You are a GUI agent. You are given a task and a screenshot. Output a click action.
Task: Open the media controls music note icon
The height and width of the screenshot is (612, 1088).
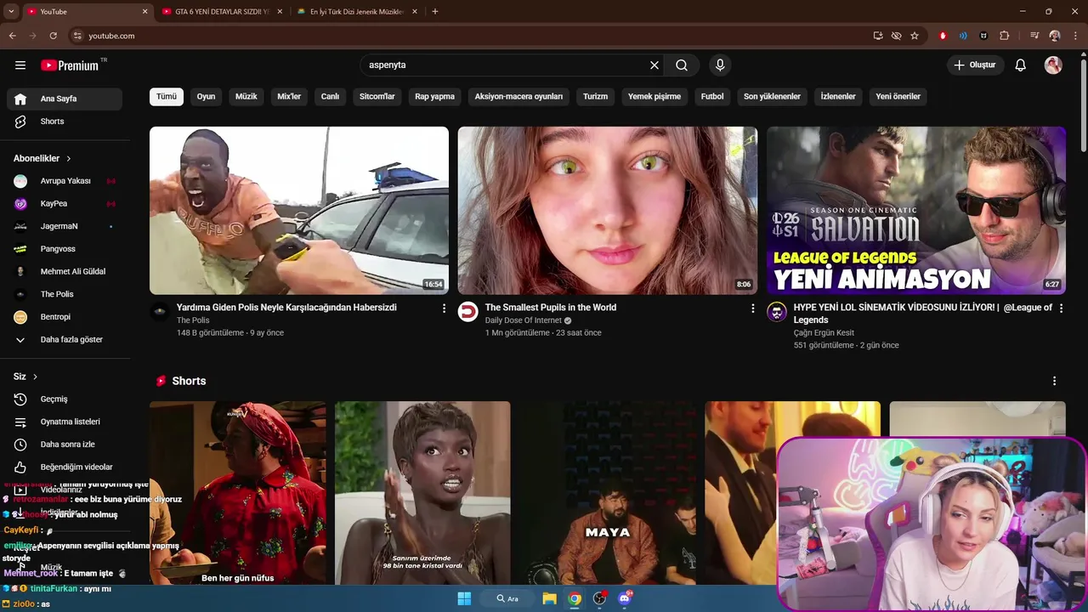coord(1034,36)
